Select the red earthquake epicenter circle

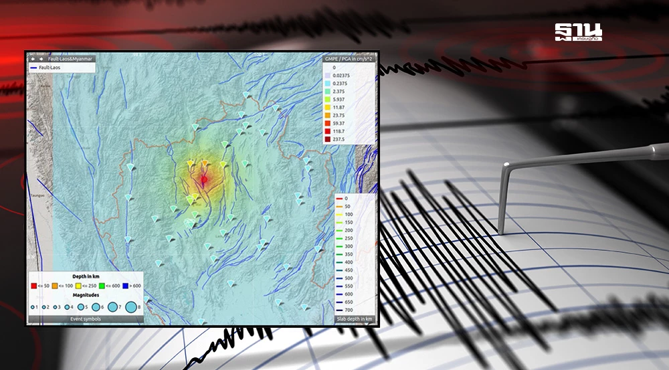coord(203,179)
